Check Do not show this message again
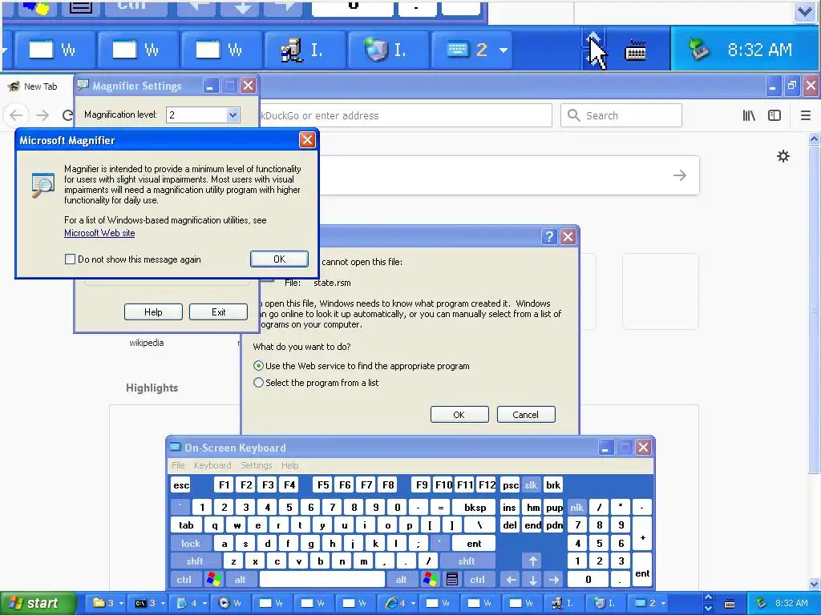 coord(70,259)
